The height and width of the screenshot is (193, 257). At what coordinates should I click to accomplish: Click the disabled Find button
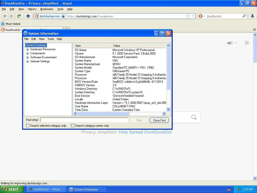[x=139, y=120]
